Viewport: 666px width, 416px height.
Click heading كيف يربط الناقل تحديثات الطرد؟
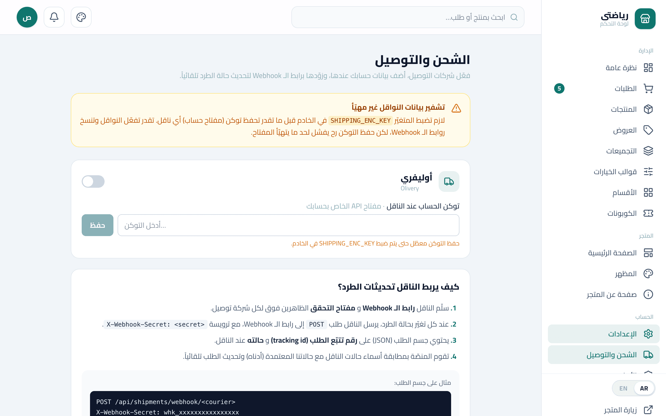point(398,287)
